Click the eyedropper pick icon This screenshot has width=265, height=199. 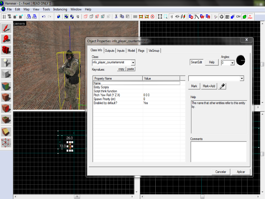click(x=223, y=86)
